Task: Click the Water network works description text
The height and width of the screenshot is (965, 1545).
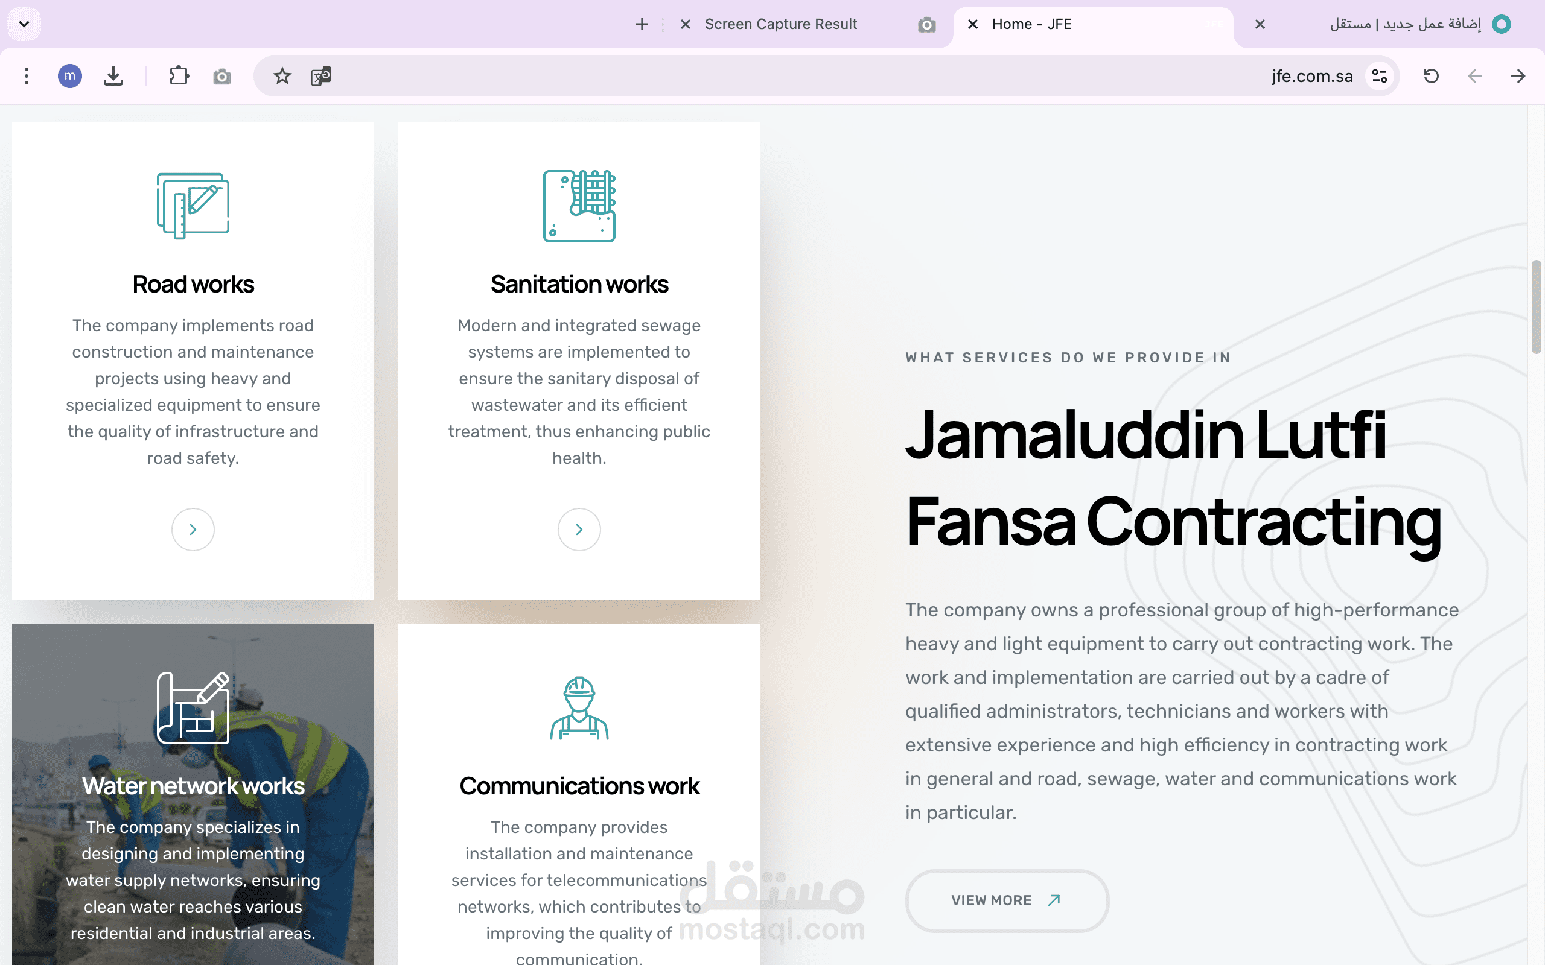Action: coord(193,880)
